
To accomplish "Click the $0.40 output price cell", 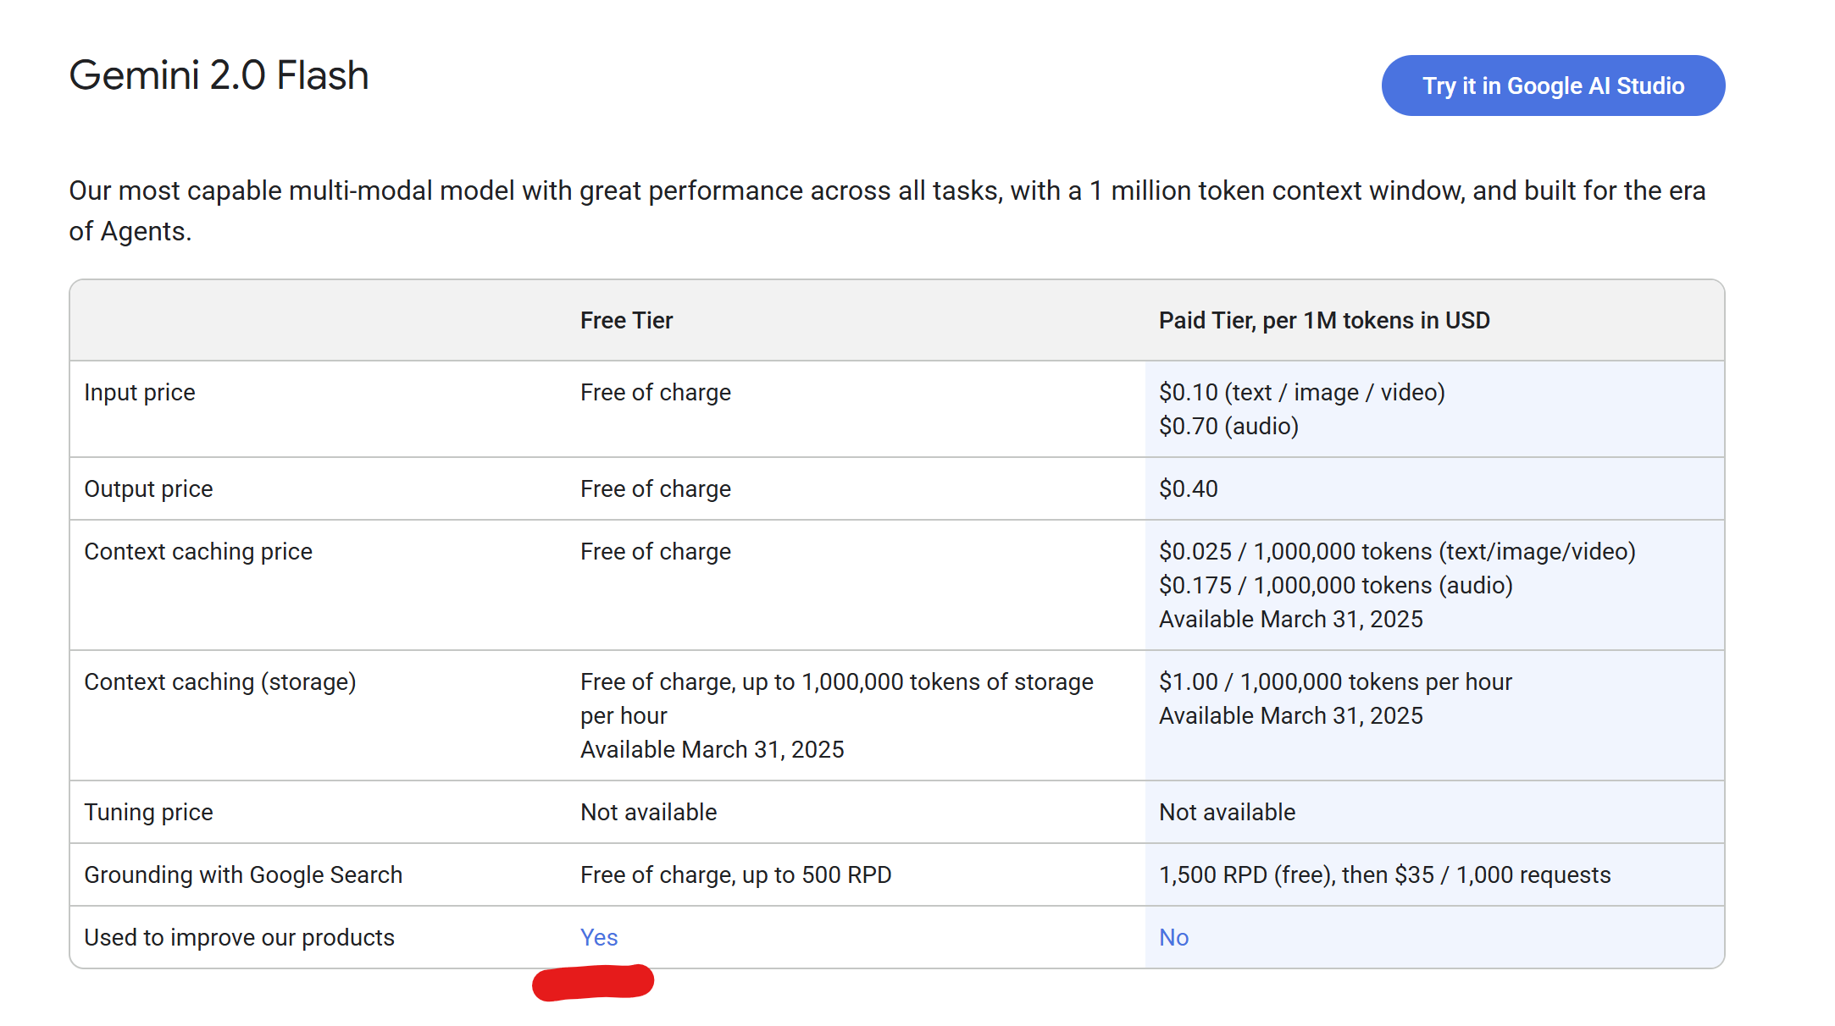I will [x=1188, y=488].
